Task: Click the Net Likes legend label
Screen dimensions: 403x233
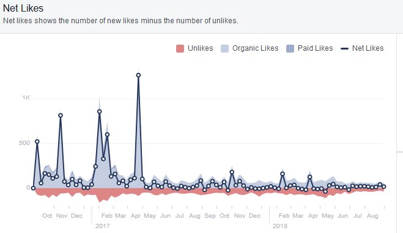Action: point(368,48)
